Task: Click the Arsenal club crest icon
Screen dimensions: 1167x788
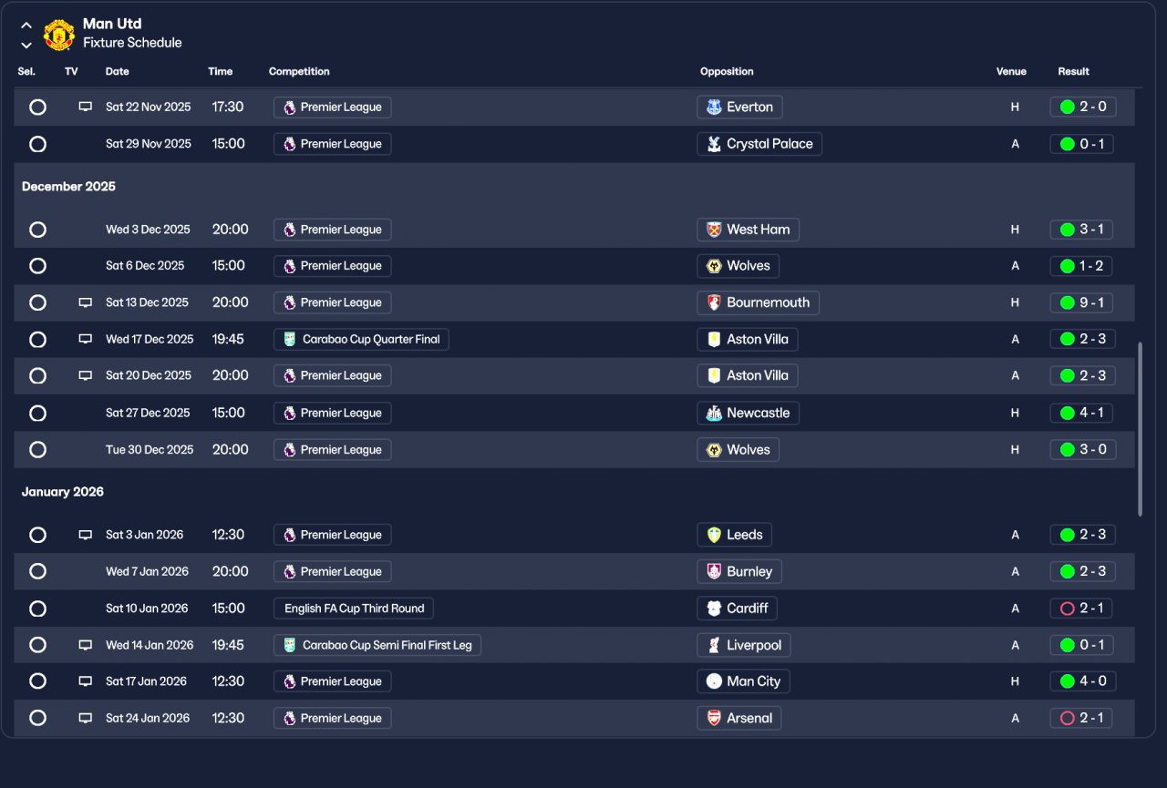Action: pos(714,718)
